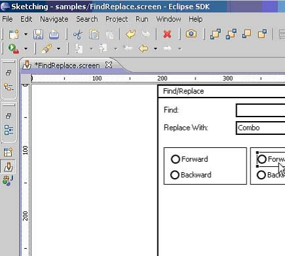Viewport: 285px width, 256px height.
Task: Click Bring Forward ordering icon
Action: tap(246, 34)
